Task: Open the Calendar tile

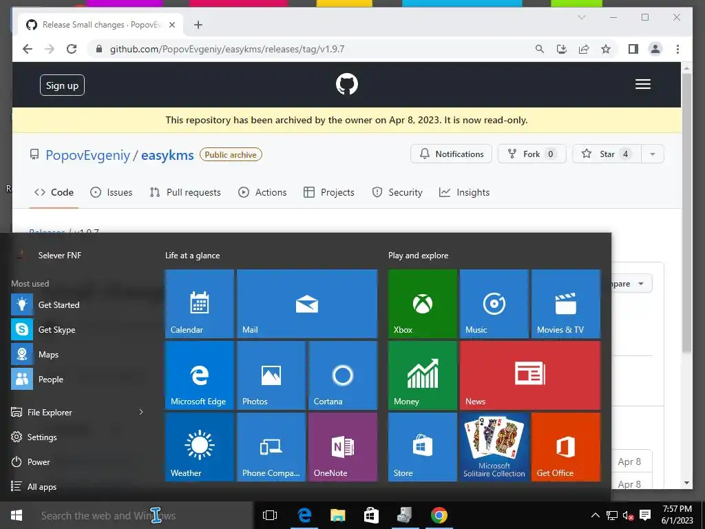Action: point(199,304)
